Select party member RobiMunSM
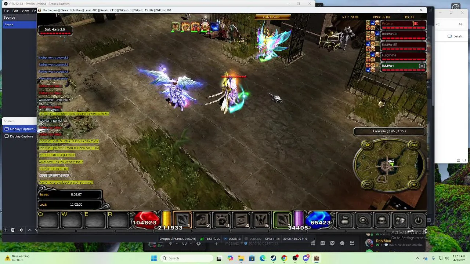 click(x=403, y=36)
